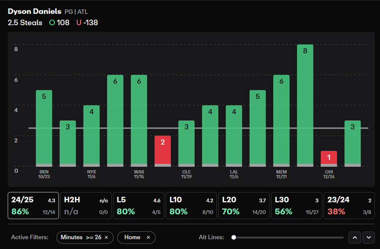
Task: Switch to the L10 tab
Action: point(191,205)
